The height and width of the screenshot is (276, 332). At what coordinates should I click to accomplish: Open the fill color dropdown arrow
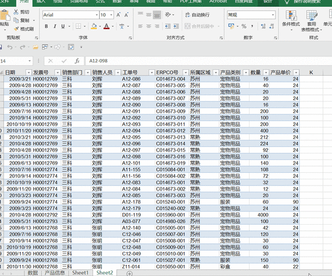click(100, 26)
